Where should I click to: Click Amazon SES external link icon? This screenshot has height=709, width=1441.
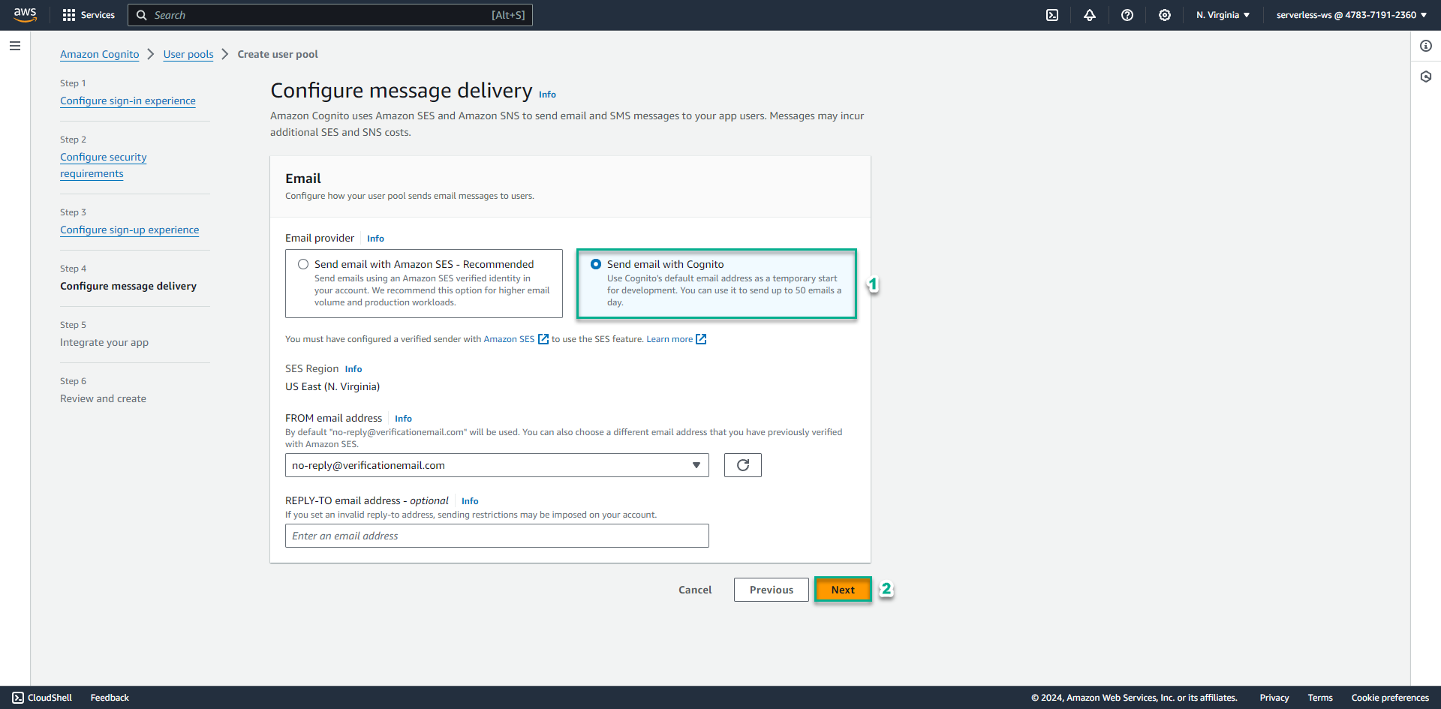pos(543,339)
